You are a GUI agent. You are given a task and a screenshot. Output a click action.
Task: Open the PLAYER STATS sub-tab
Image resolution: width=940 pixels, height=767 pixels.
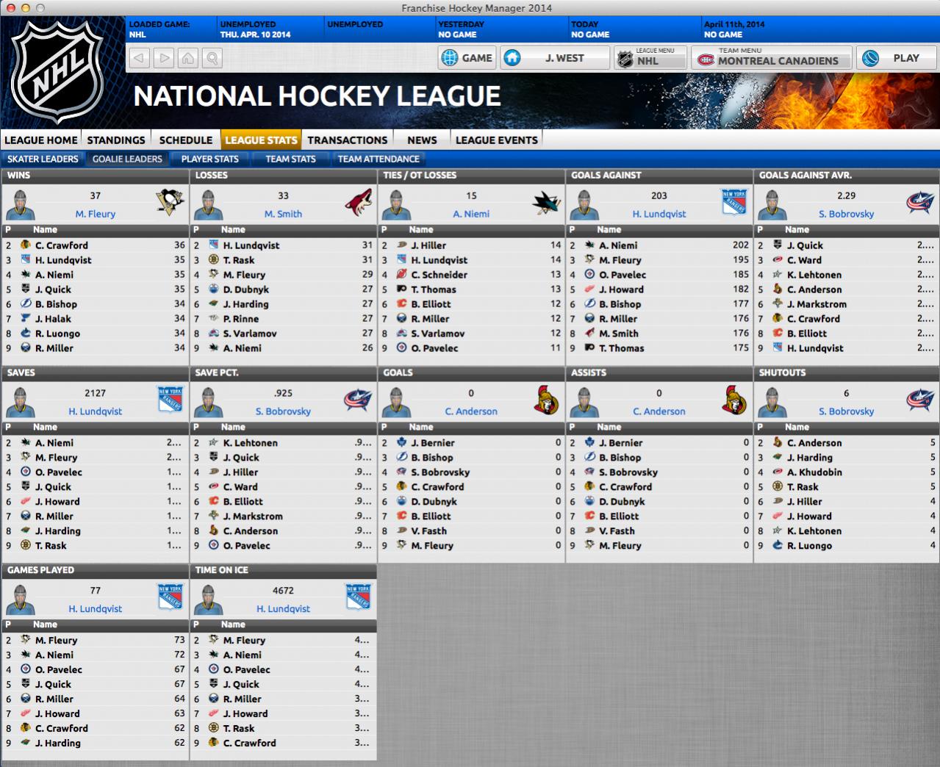pos(210,159)
